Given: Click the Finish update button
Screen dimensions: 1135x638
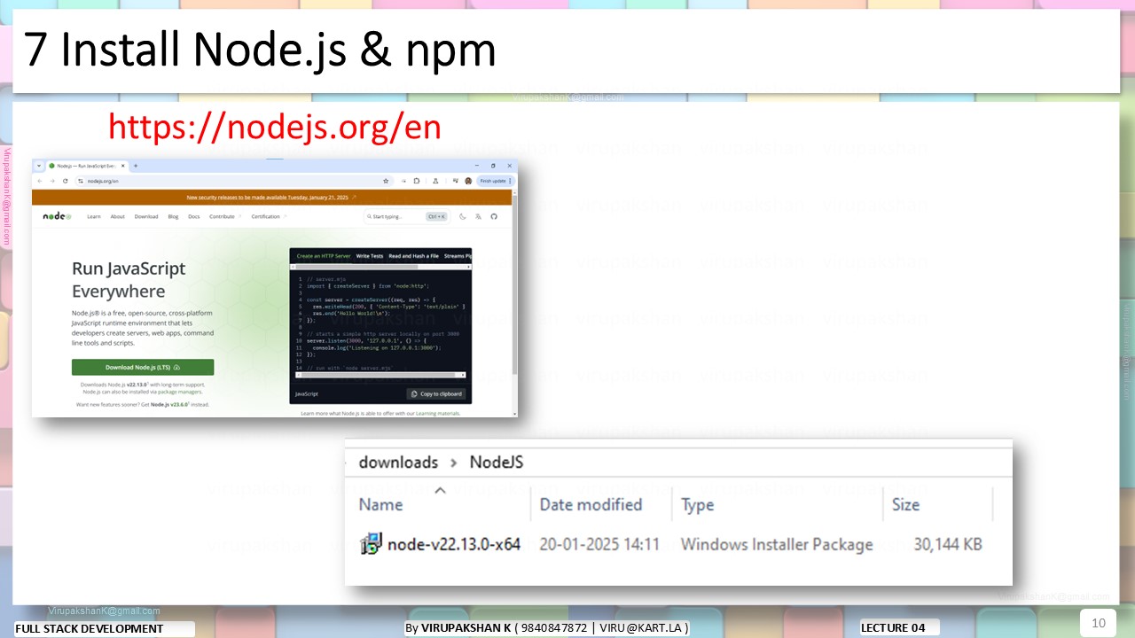Looking at the screenshot, I should (x=496, y=181).
